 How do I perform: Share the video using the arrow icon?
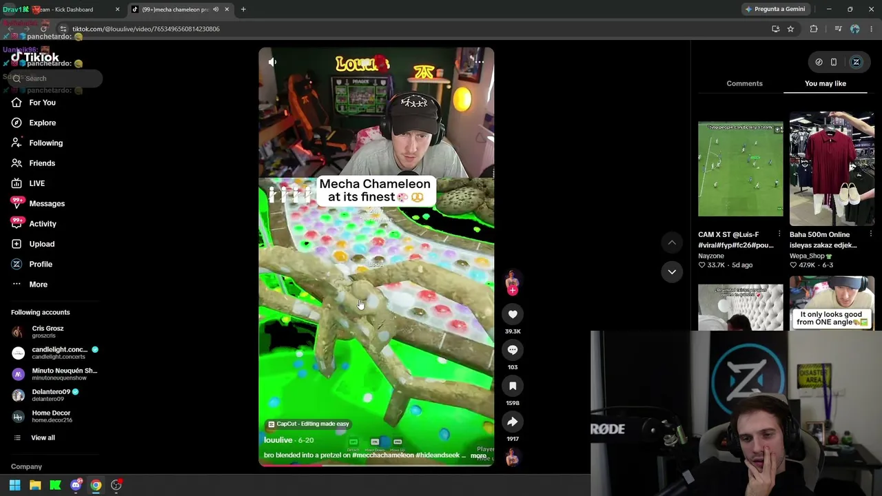point(513,422)
